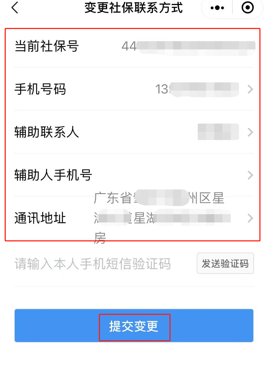Click the 发送验证码 button
Viewport: 268px width, 375px height.
click(225, 263)
